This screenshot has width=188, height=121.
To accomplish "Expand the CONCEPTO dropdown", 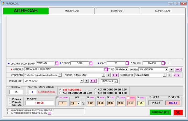I will [60, 75].
